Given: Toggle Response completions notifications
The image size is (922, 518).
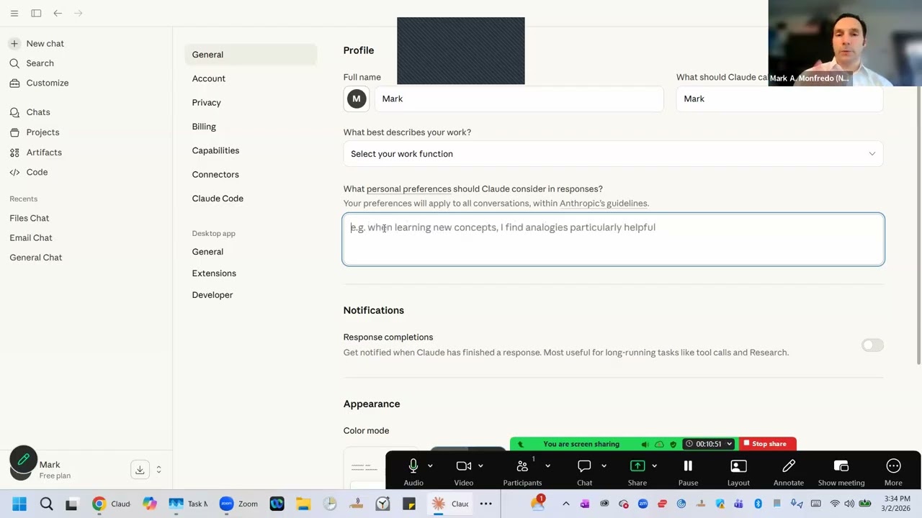Looking at the screenshot, I should 872,345.
